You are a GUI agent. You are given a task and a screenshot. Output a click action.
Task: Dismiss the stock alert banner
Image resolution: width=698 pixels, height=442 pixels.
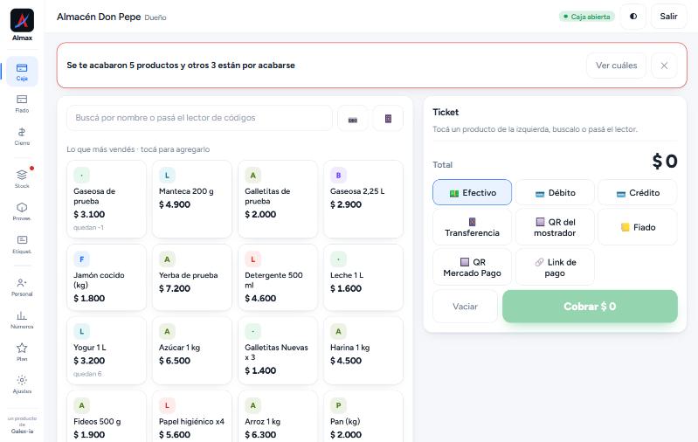(664, 66)
